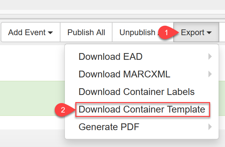Choose Download EAD from the Export menu

[110, 56]
